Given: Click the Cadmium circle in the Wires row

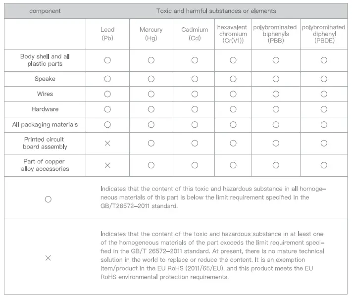Looking at the screenshot, I should (195, 94).
